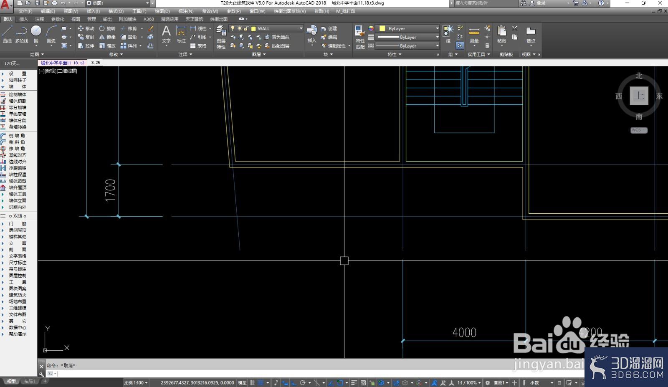Open 图层特性 layer properties
Screen dimensions: 668x387
point(221,38)
